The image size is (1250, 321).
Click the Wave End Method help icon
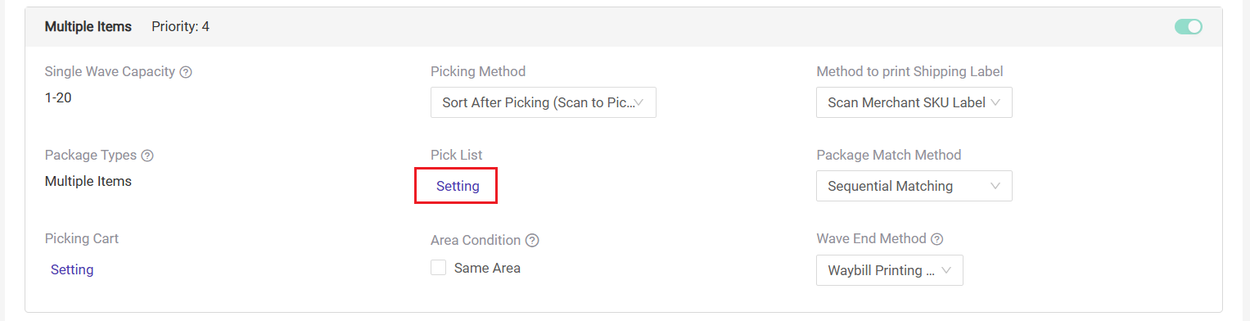coord(937,239)
